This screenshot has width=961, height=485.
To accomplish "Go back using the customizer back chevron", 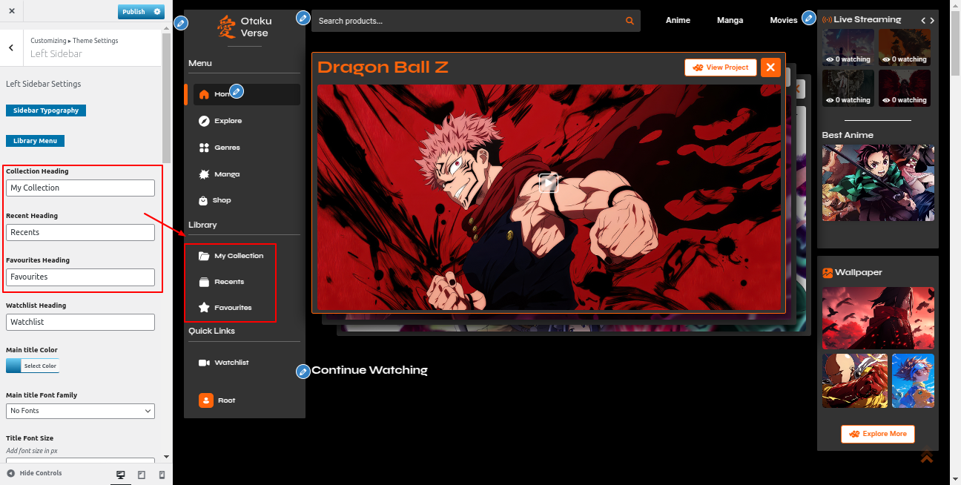I will [x=11, y=47].
